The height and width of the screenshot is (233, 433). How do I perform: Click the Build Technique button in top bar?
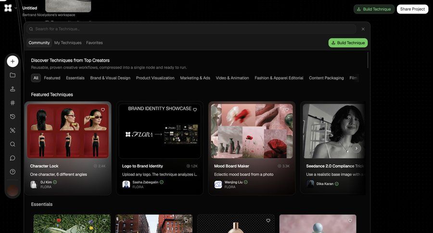(x=374, y=9)
